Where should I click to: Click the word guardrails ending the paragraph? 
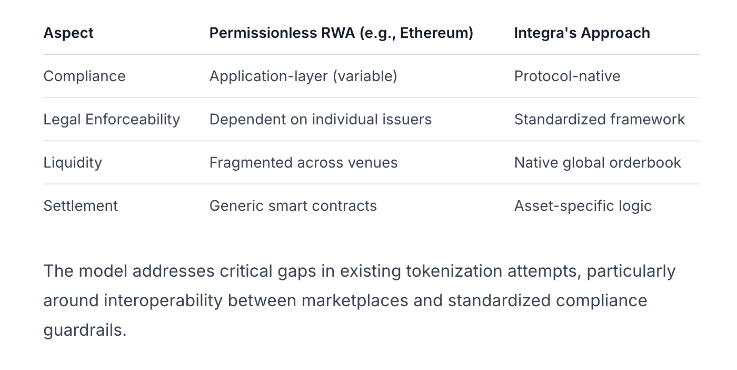coord(84,330)
